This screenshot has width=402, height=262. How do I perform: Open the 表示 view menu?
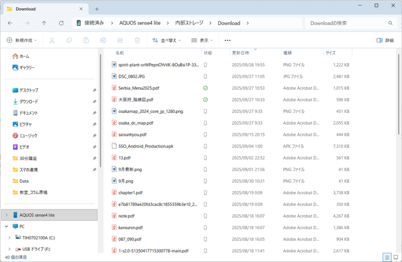202,40
